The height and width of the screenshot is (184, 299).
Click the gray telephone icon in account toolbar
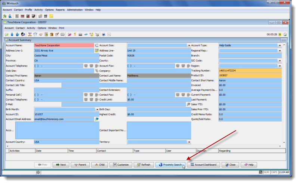tap(80, 34)
